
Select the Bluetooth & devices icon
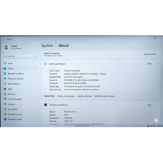[x=5, y=74]
